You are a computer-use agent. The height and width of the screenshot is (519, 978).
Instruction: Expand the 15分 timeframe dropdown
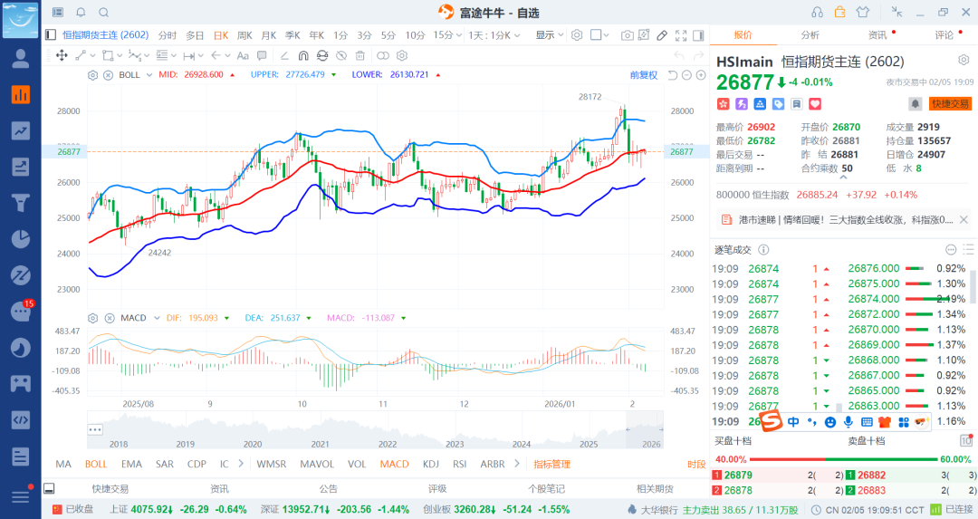coord(443,35)
